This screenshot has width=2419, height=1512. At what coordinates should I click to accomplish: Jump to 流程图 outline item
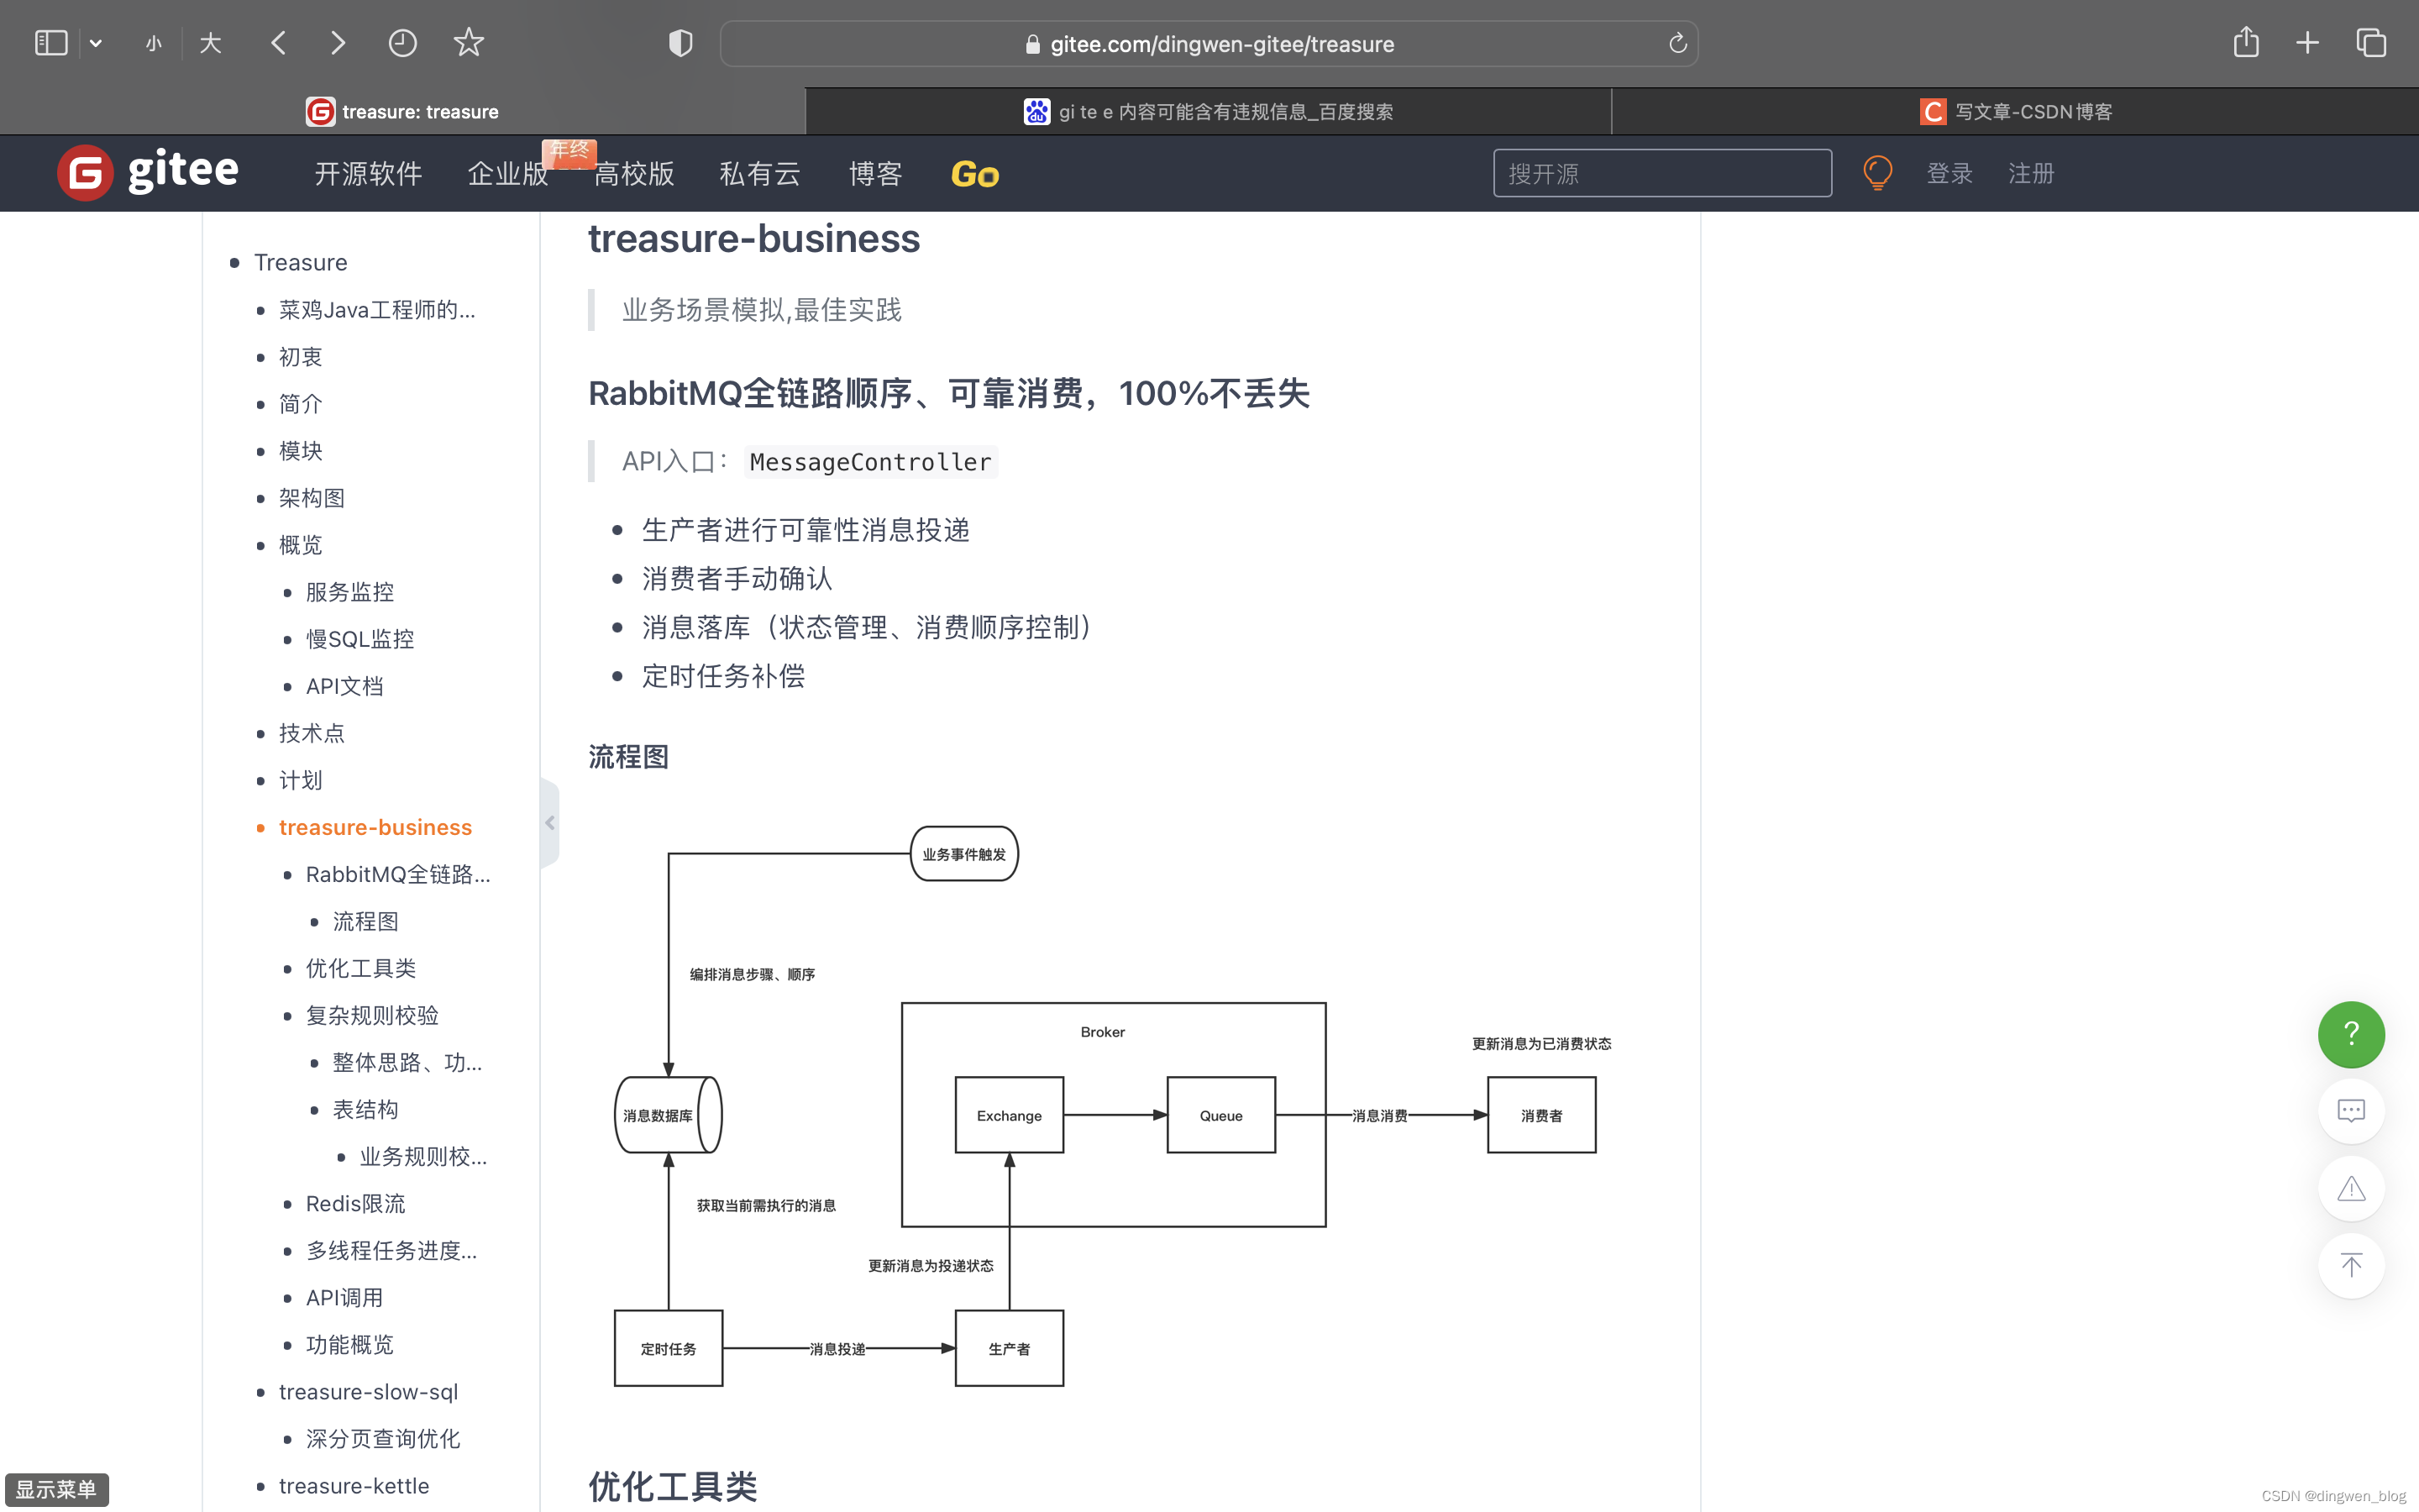[366, 921]
